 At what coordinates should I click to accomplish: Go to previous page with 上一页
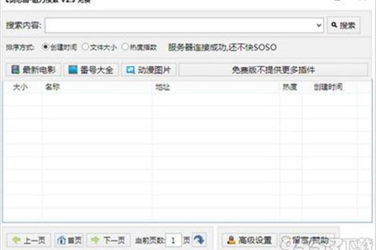[29, 240]
